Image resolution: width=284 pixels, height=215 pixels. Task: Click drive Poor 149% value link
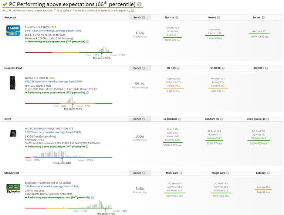pyautogui.click(x=37, y=160)
